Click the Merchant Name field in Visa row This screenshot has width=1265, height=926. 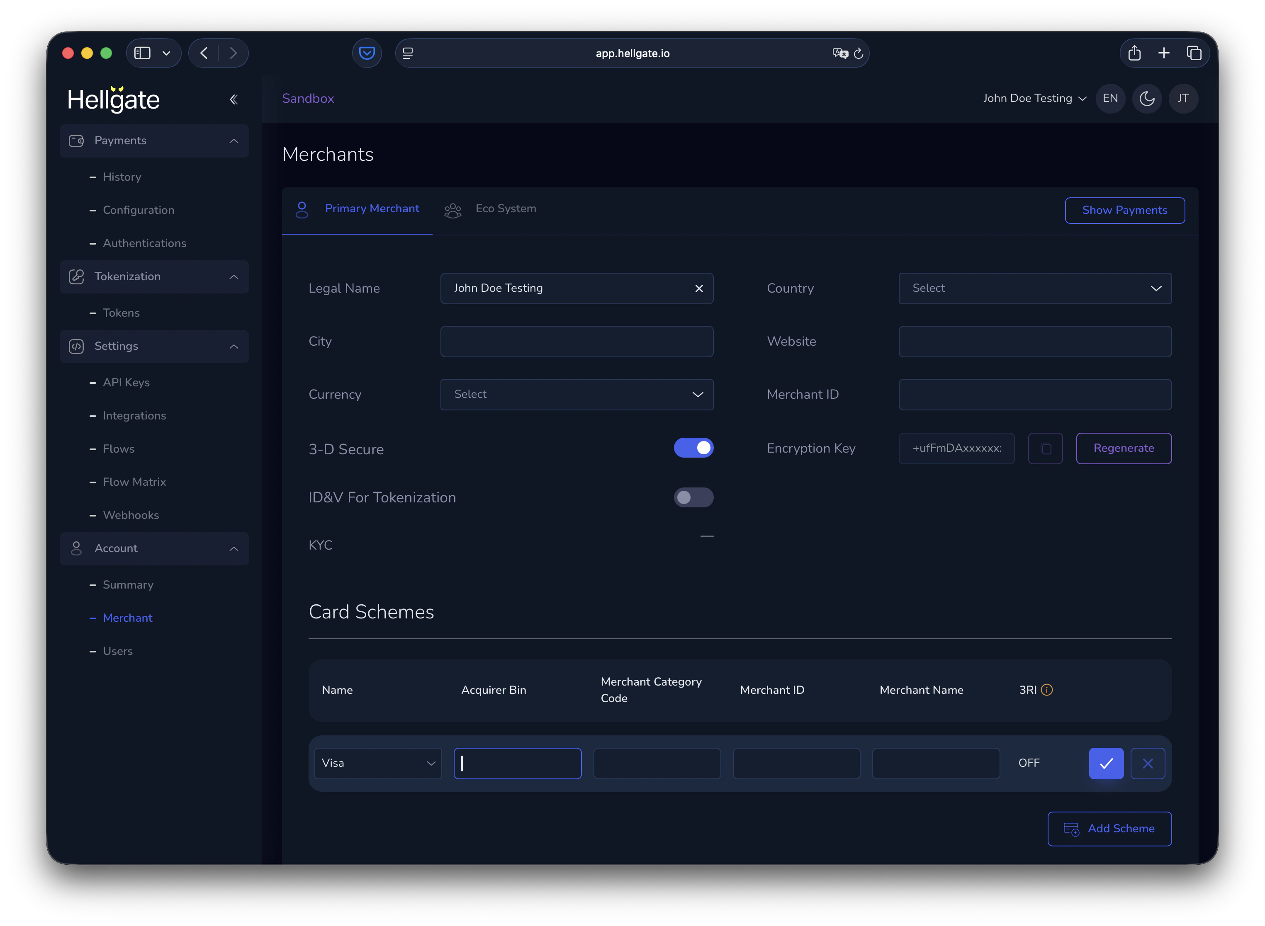[936, 763]
